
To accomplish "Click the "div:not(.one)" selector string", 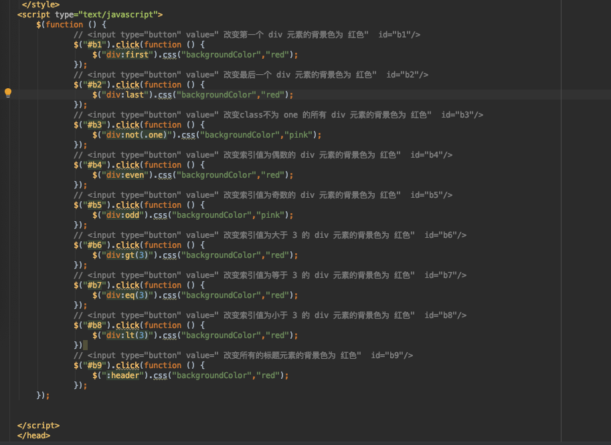I will pos(137,135).
